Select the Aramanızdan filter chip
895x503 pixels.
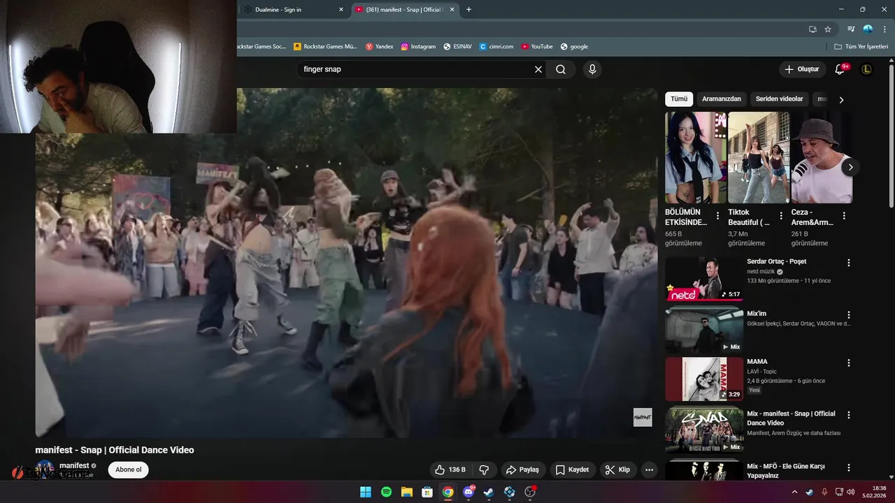point(722,99)
